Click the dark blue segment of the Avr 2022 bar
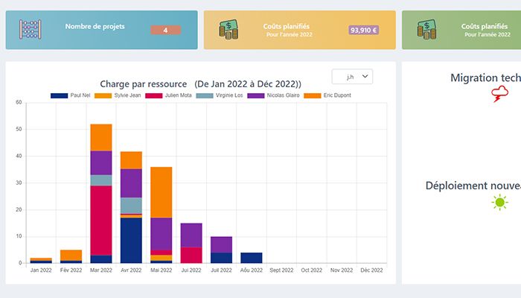 click(131, 240)
